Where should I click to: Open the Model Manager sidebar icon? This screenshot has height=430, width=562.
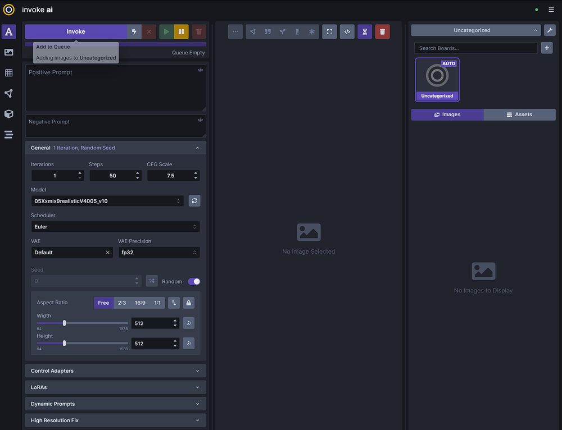[x=8, y=114]
